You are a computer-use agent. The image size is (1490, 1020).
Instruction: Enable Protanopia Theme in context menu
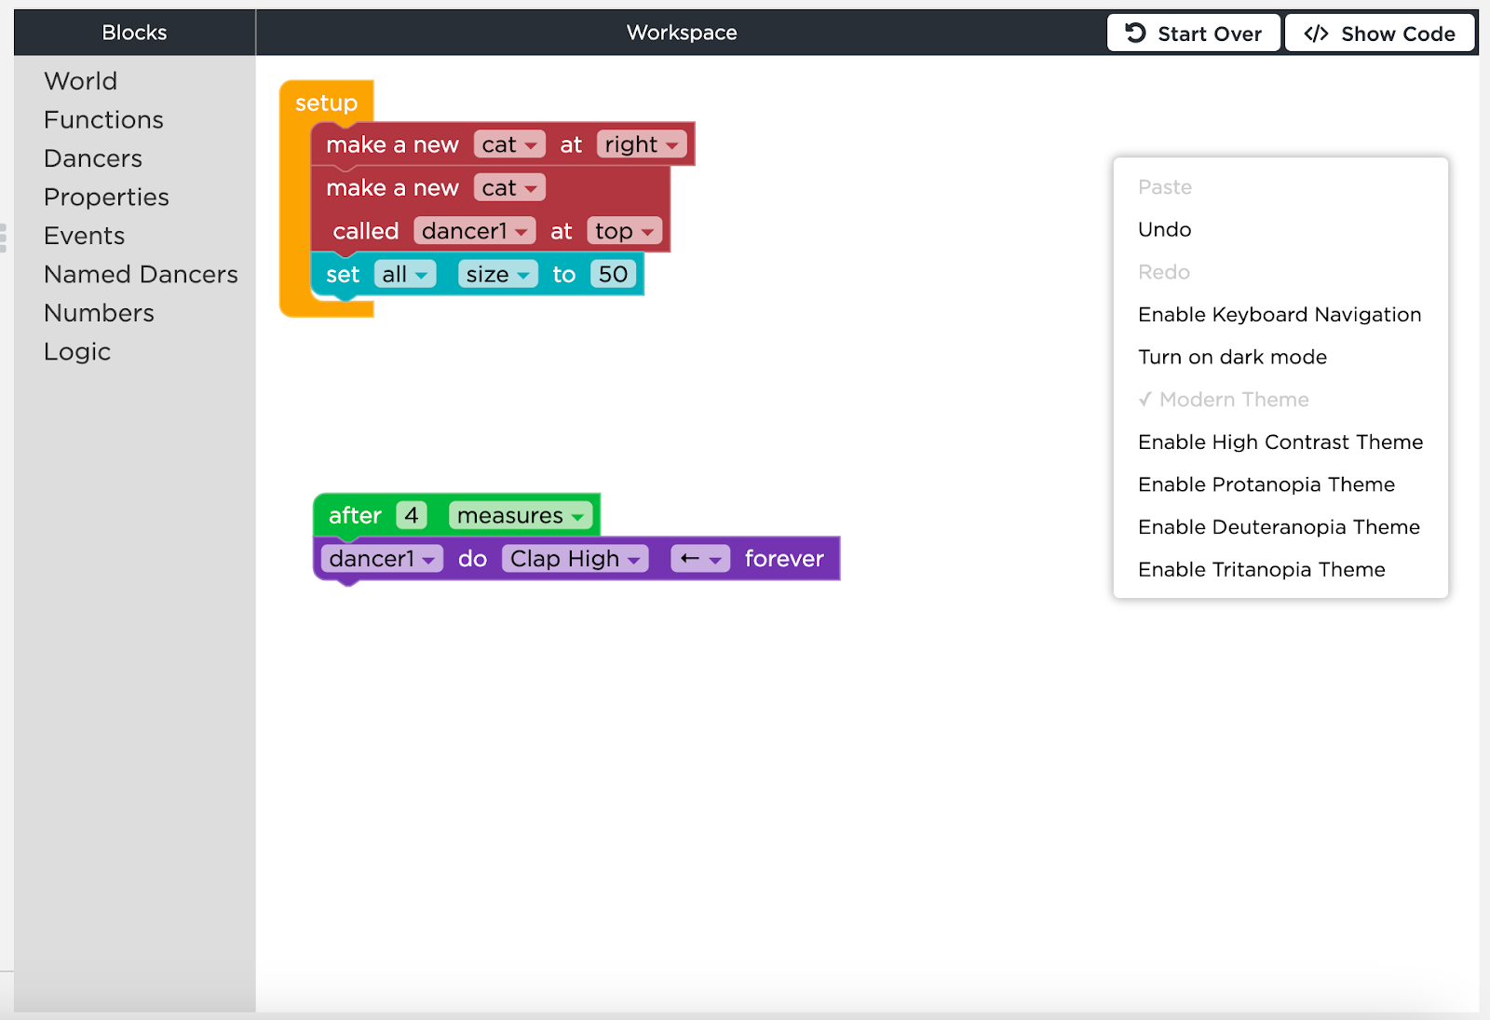tap(1266, 485)
